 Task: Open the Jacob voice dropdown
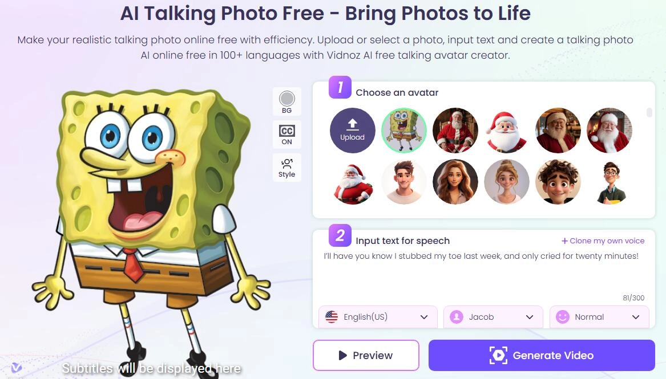(x=493, y=317)
